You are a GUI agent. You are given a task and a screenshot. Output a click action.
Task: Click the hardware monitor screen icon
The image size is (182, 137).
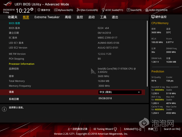(x=153, y=17)
